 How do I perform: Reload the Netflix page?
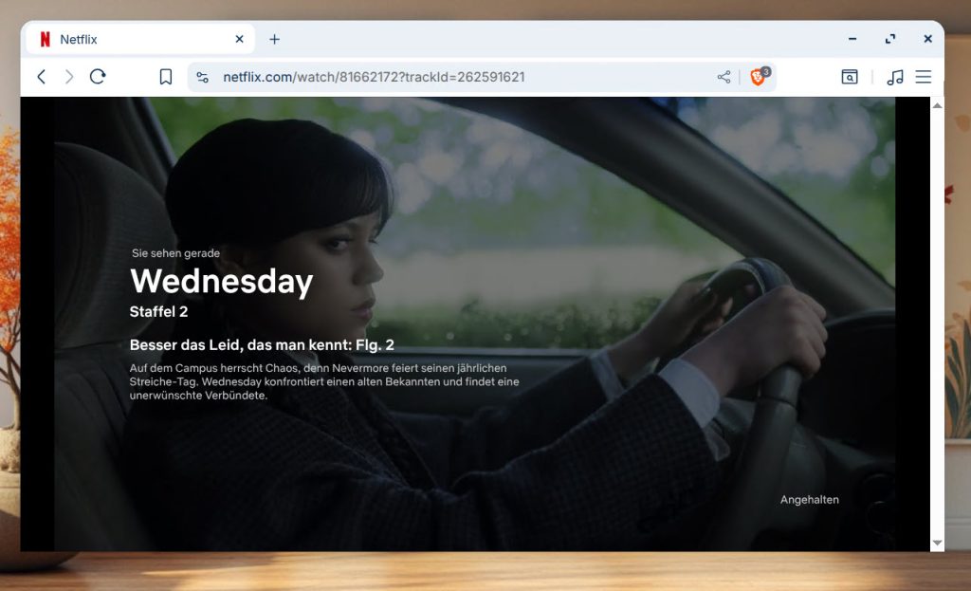pos(98,77)
